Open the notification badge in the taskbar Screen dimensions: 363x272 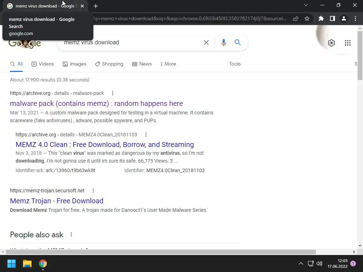tap(353, 263)
